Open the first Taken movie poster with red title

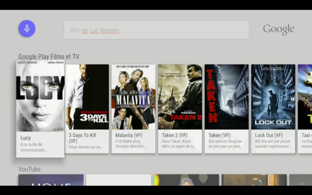(227, 97)
